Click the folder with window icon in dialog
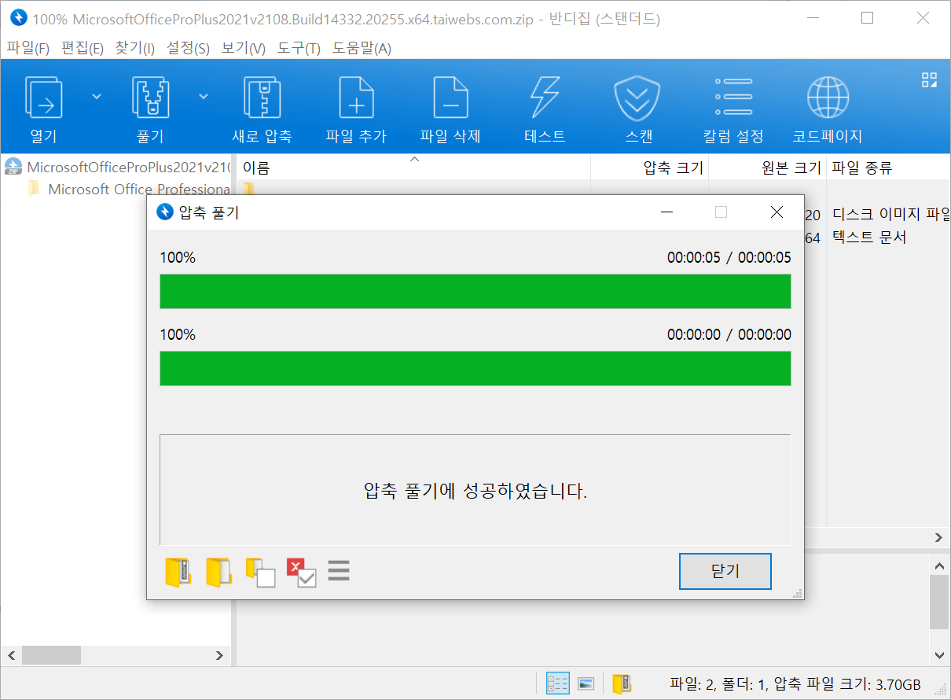 (x=260, y=572)
